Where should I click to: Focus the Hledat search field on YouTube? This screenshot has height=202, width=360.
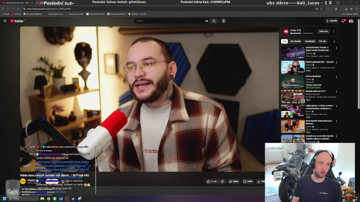pos(170,21)
